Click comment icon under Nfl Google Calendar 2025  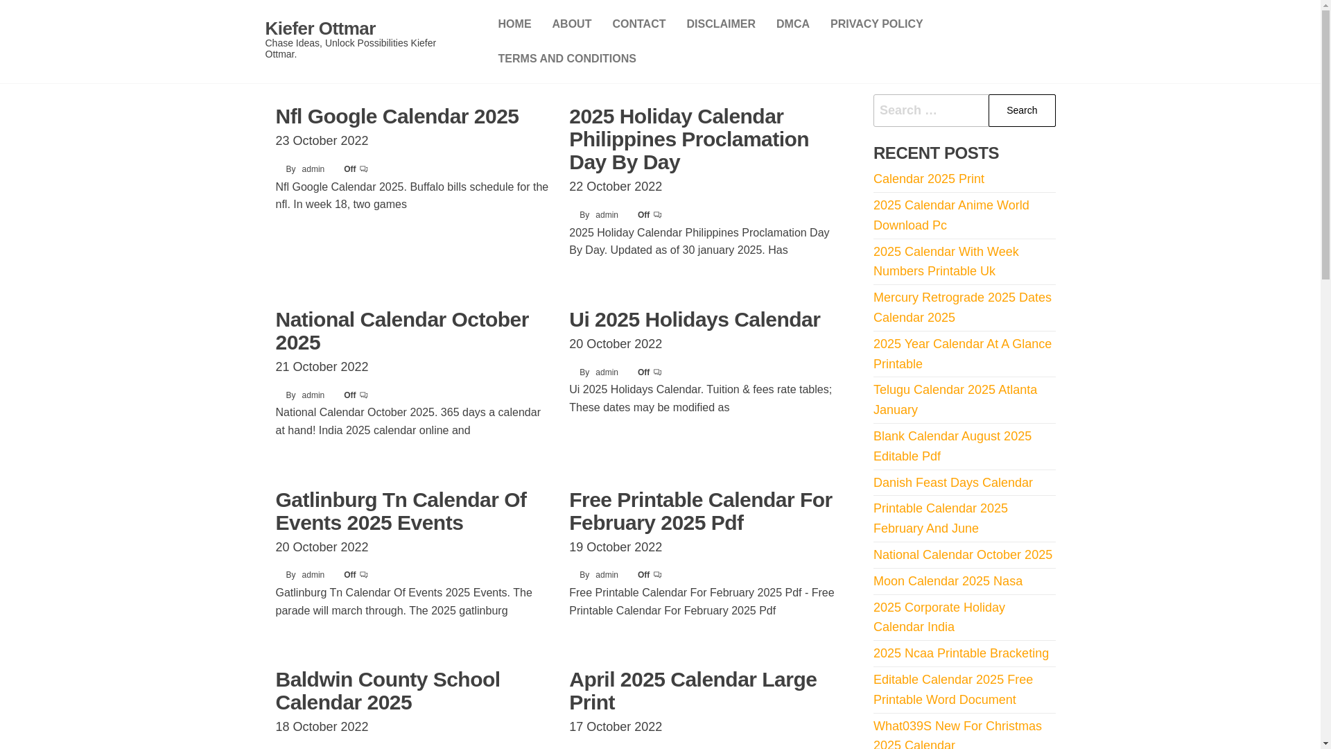364,169
